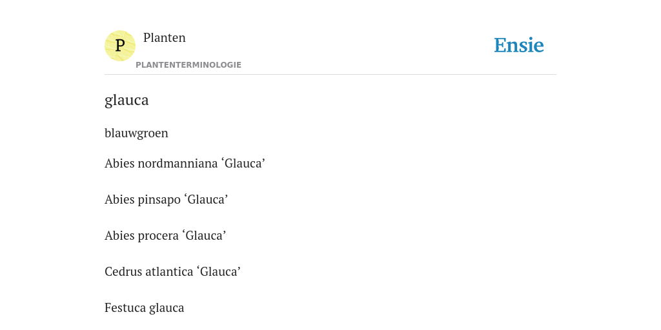Click the letter P inside the avatar
This screenshot has height=330, width=661.
click(119, 46)
